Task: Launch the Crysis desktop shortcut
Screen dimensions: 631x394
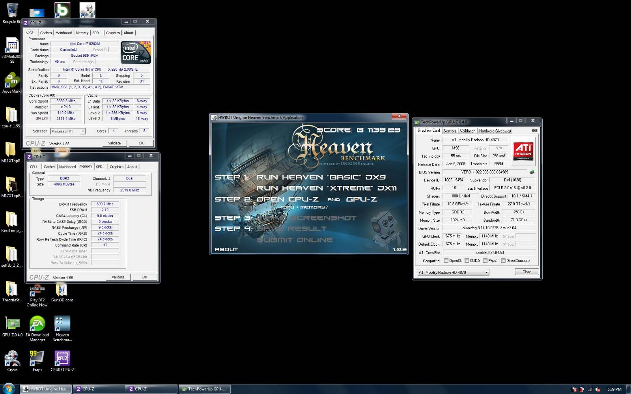Action: 12,361
